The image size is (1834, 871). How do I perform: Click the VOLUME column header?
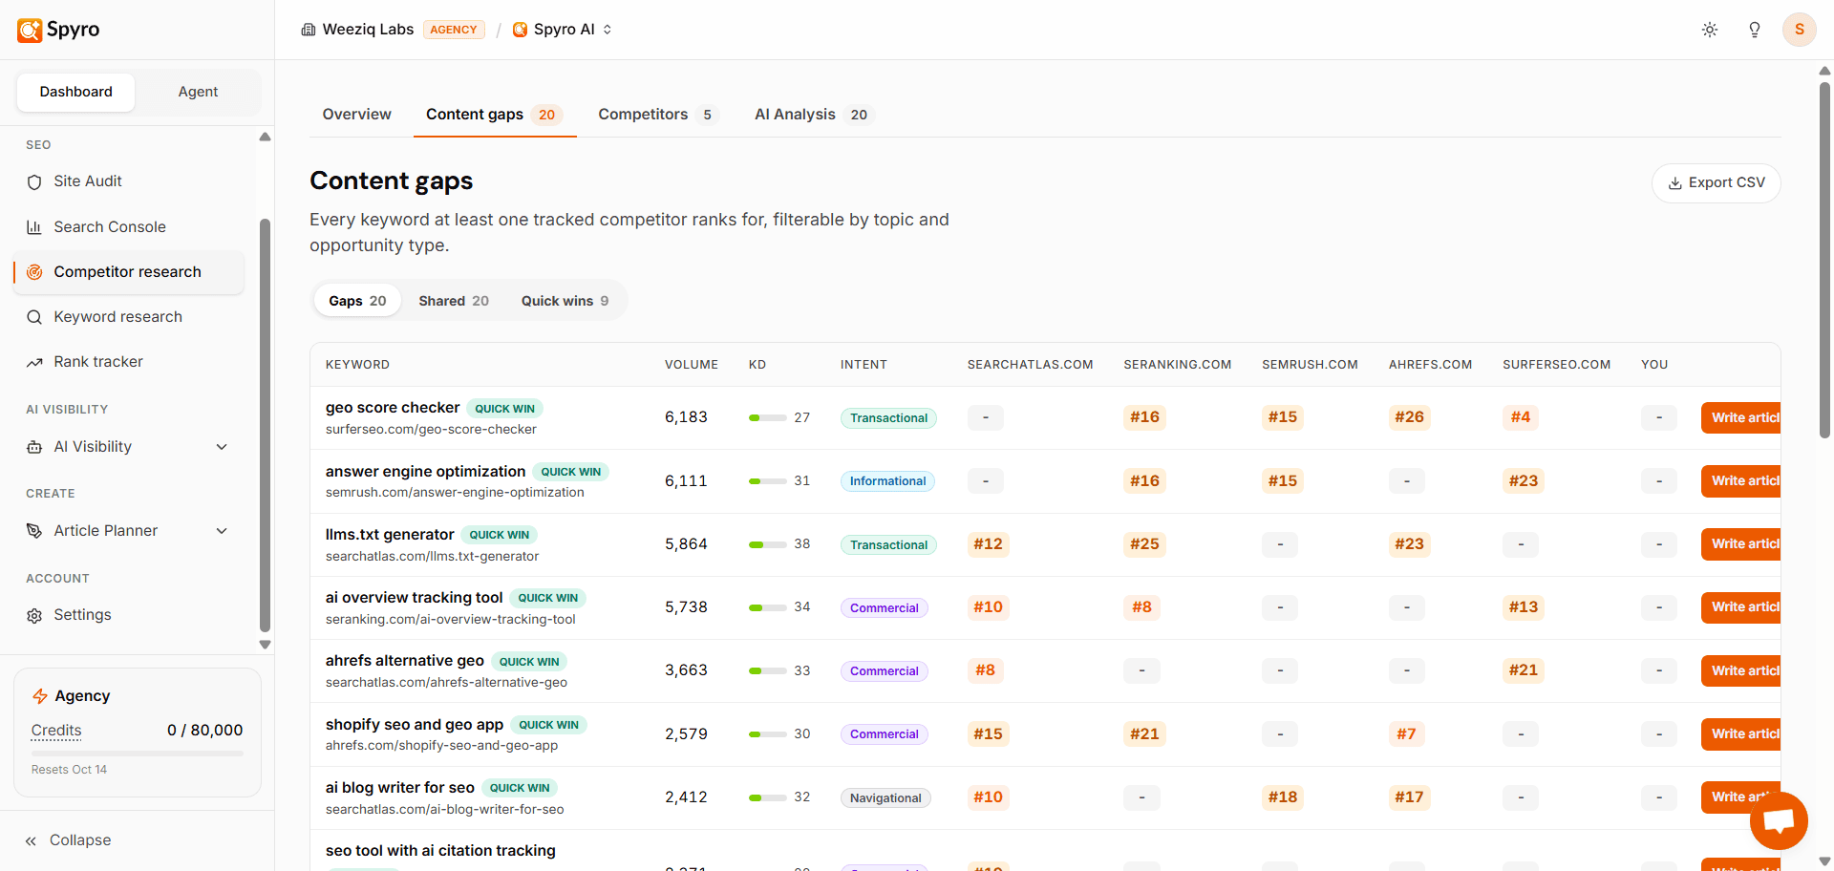point(692,365)
